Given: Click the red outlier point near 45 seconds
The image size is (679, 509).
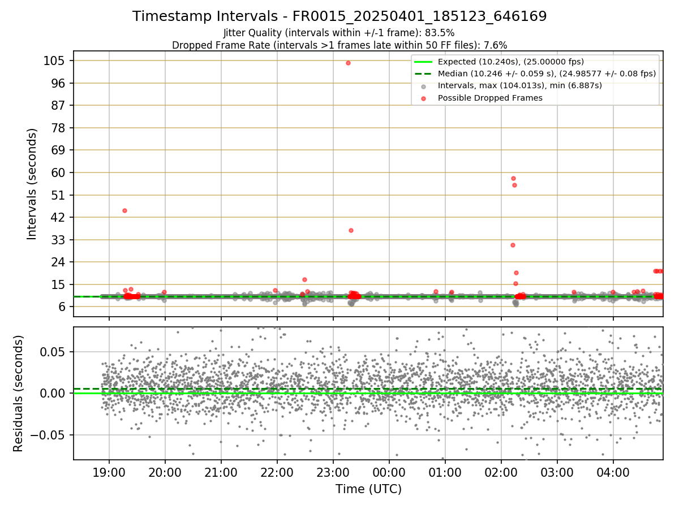Looking at the screenshot, I should [124, 210].
